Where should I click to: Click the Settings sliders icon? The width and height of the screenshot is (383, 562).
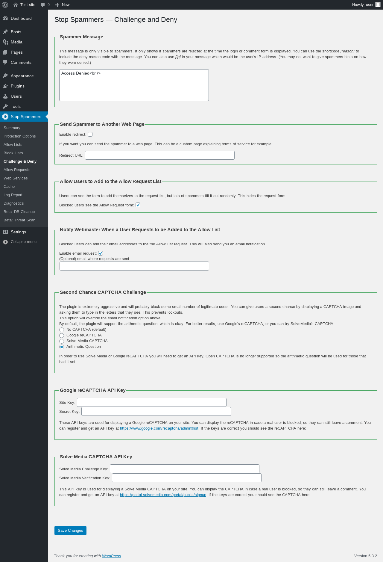pos(5,232)
